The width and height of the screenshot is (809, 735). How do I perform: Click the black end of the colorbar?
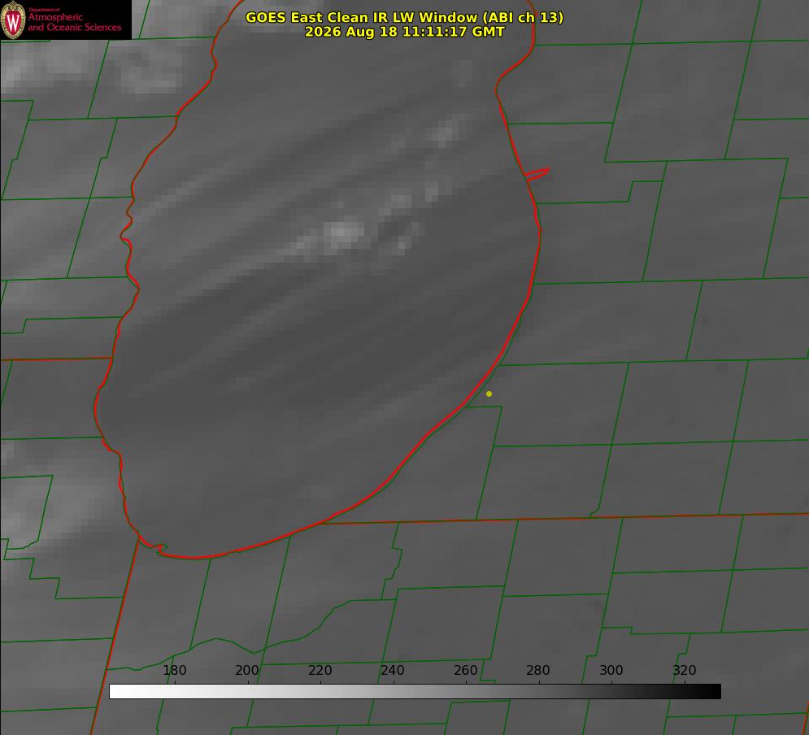click(711, 692)
